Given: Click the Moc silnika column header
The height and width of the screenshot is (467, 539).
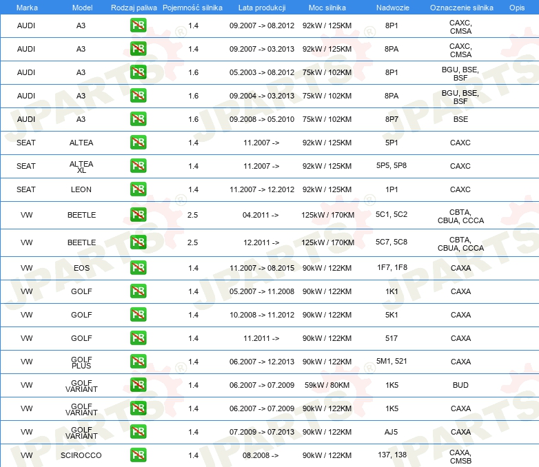Looking at the screenshot, I should [x=327, y=8].
